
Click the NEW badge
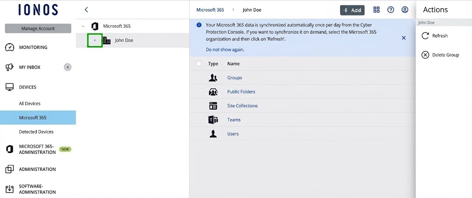pyautogui.click(x=65, y=149)
